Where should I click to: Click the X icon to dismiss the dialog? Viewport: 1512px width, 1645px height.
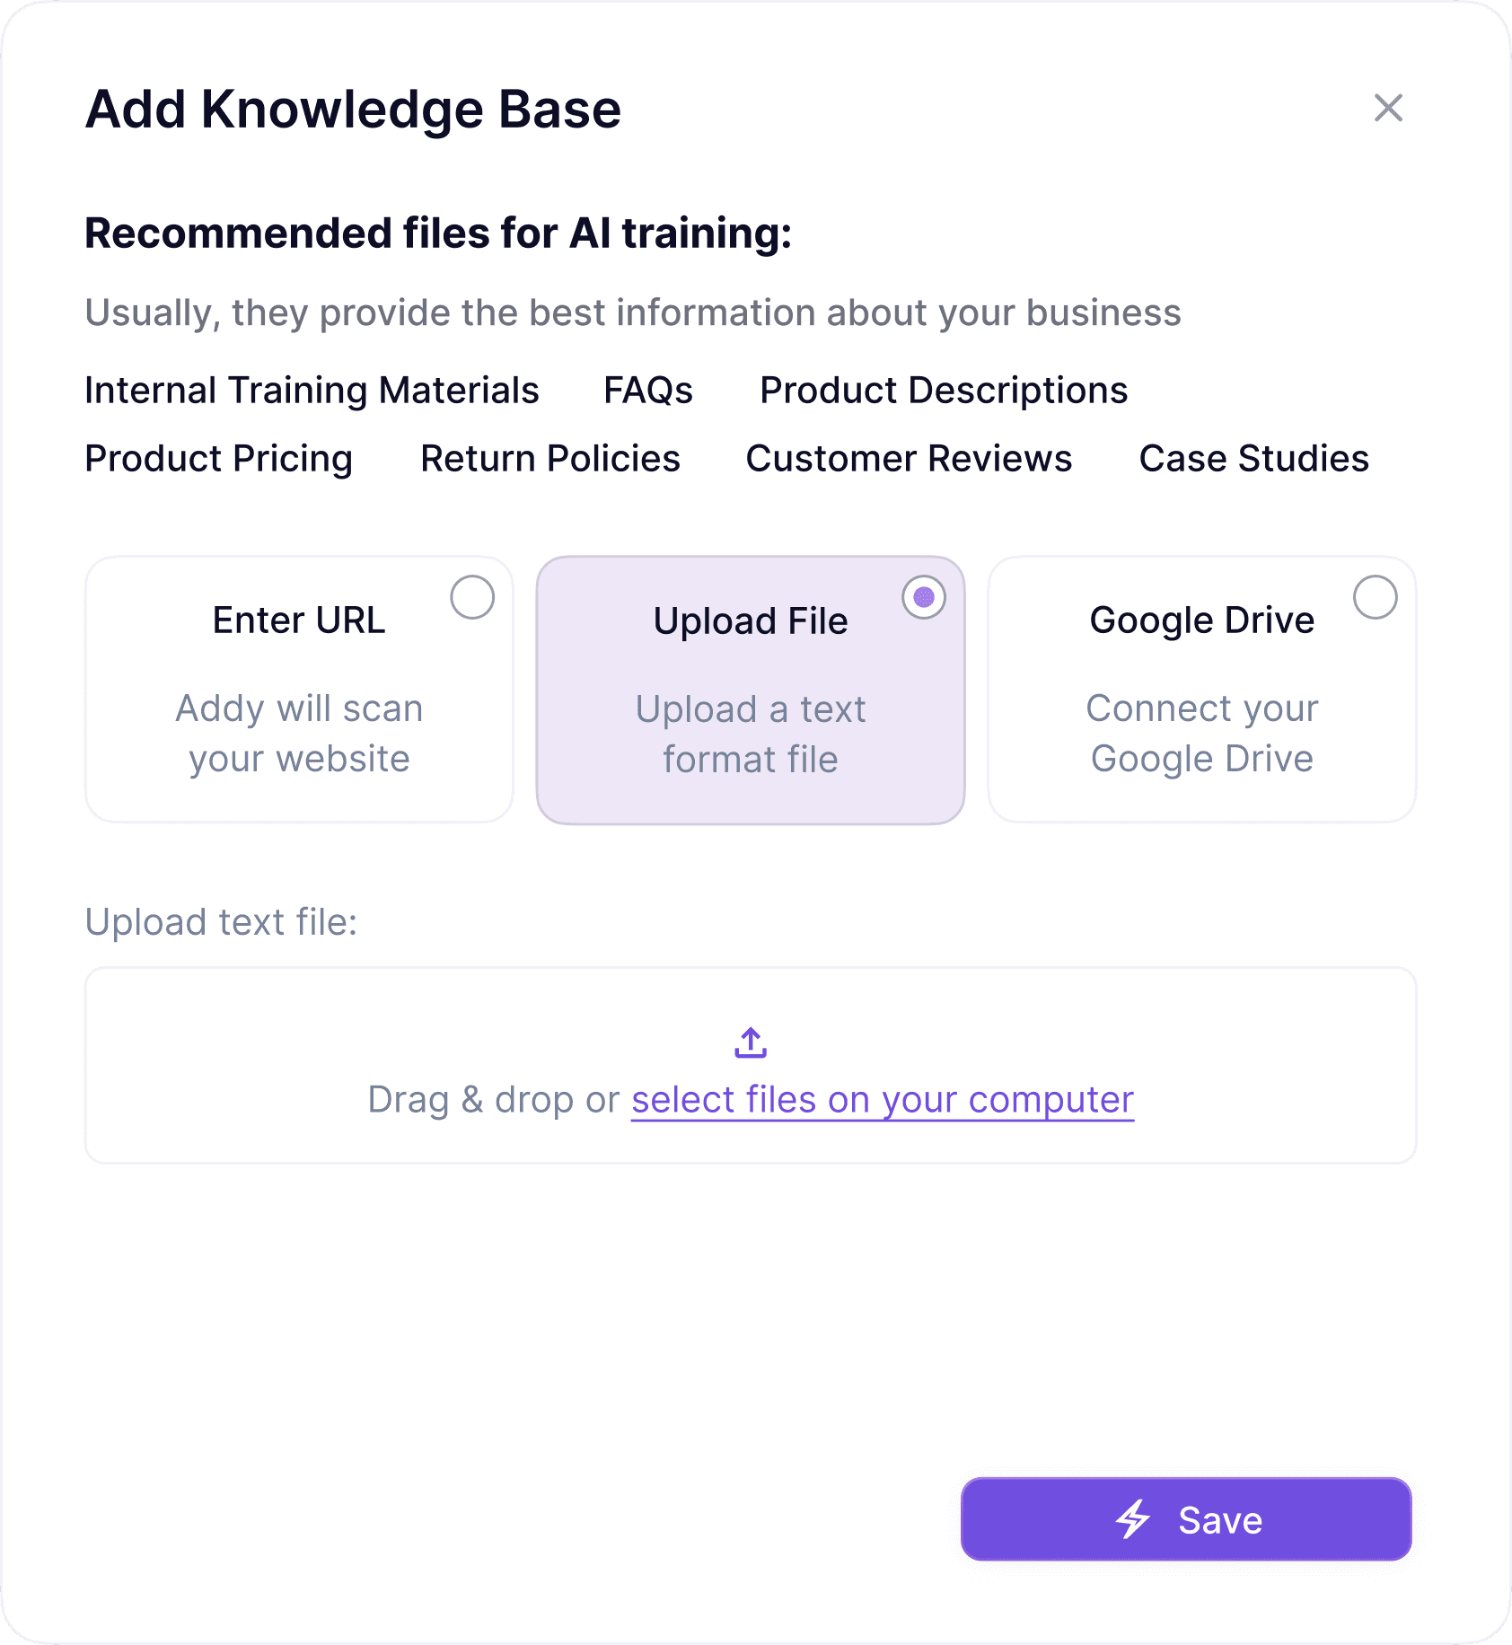1389,109
